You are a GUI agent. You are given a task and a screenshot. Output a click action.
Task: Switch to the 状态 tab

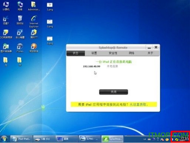coord(76,53)
